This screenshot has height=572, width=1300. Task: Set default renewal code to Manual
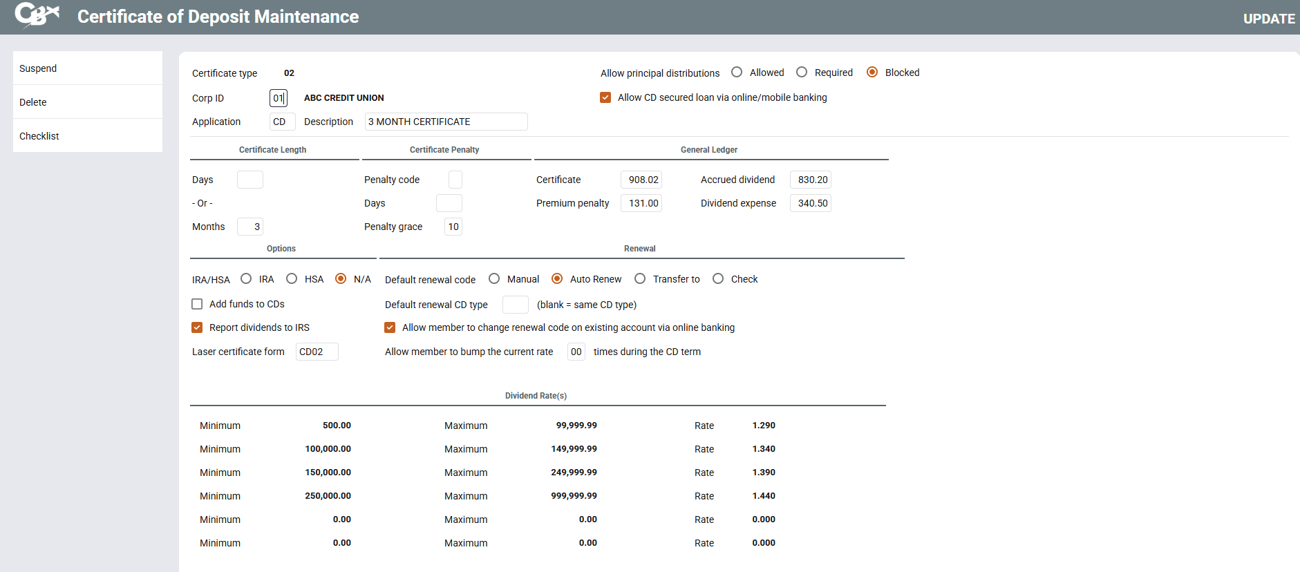point(494,279)
